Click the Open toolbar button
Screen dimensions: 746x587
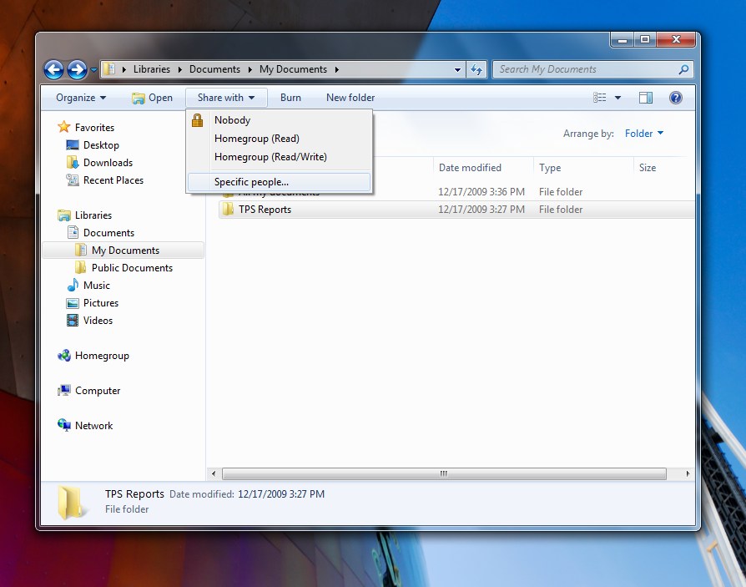pos(152,98)
